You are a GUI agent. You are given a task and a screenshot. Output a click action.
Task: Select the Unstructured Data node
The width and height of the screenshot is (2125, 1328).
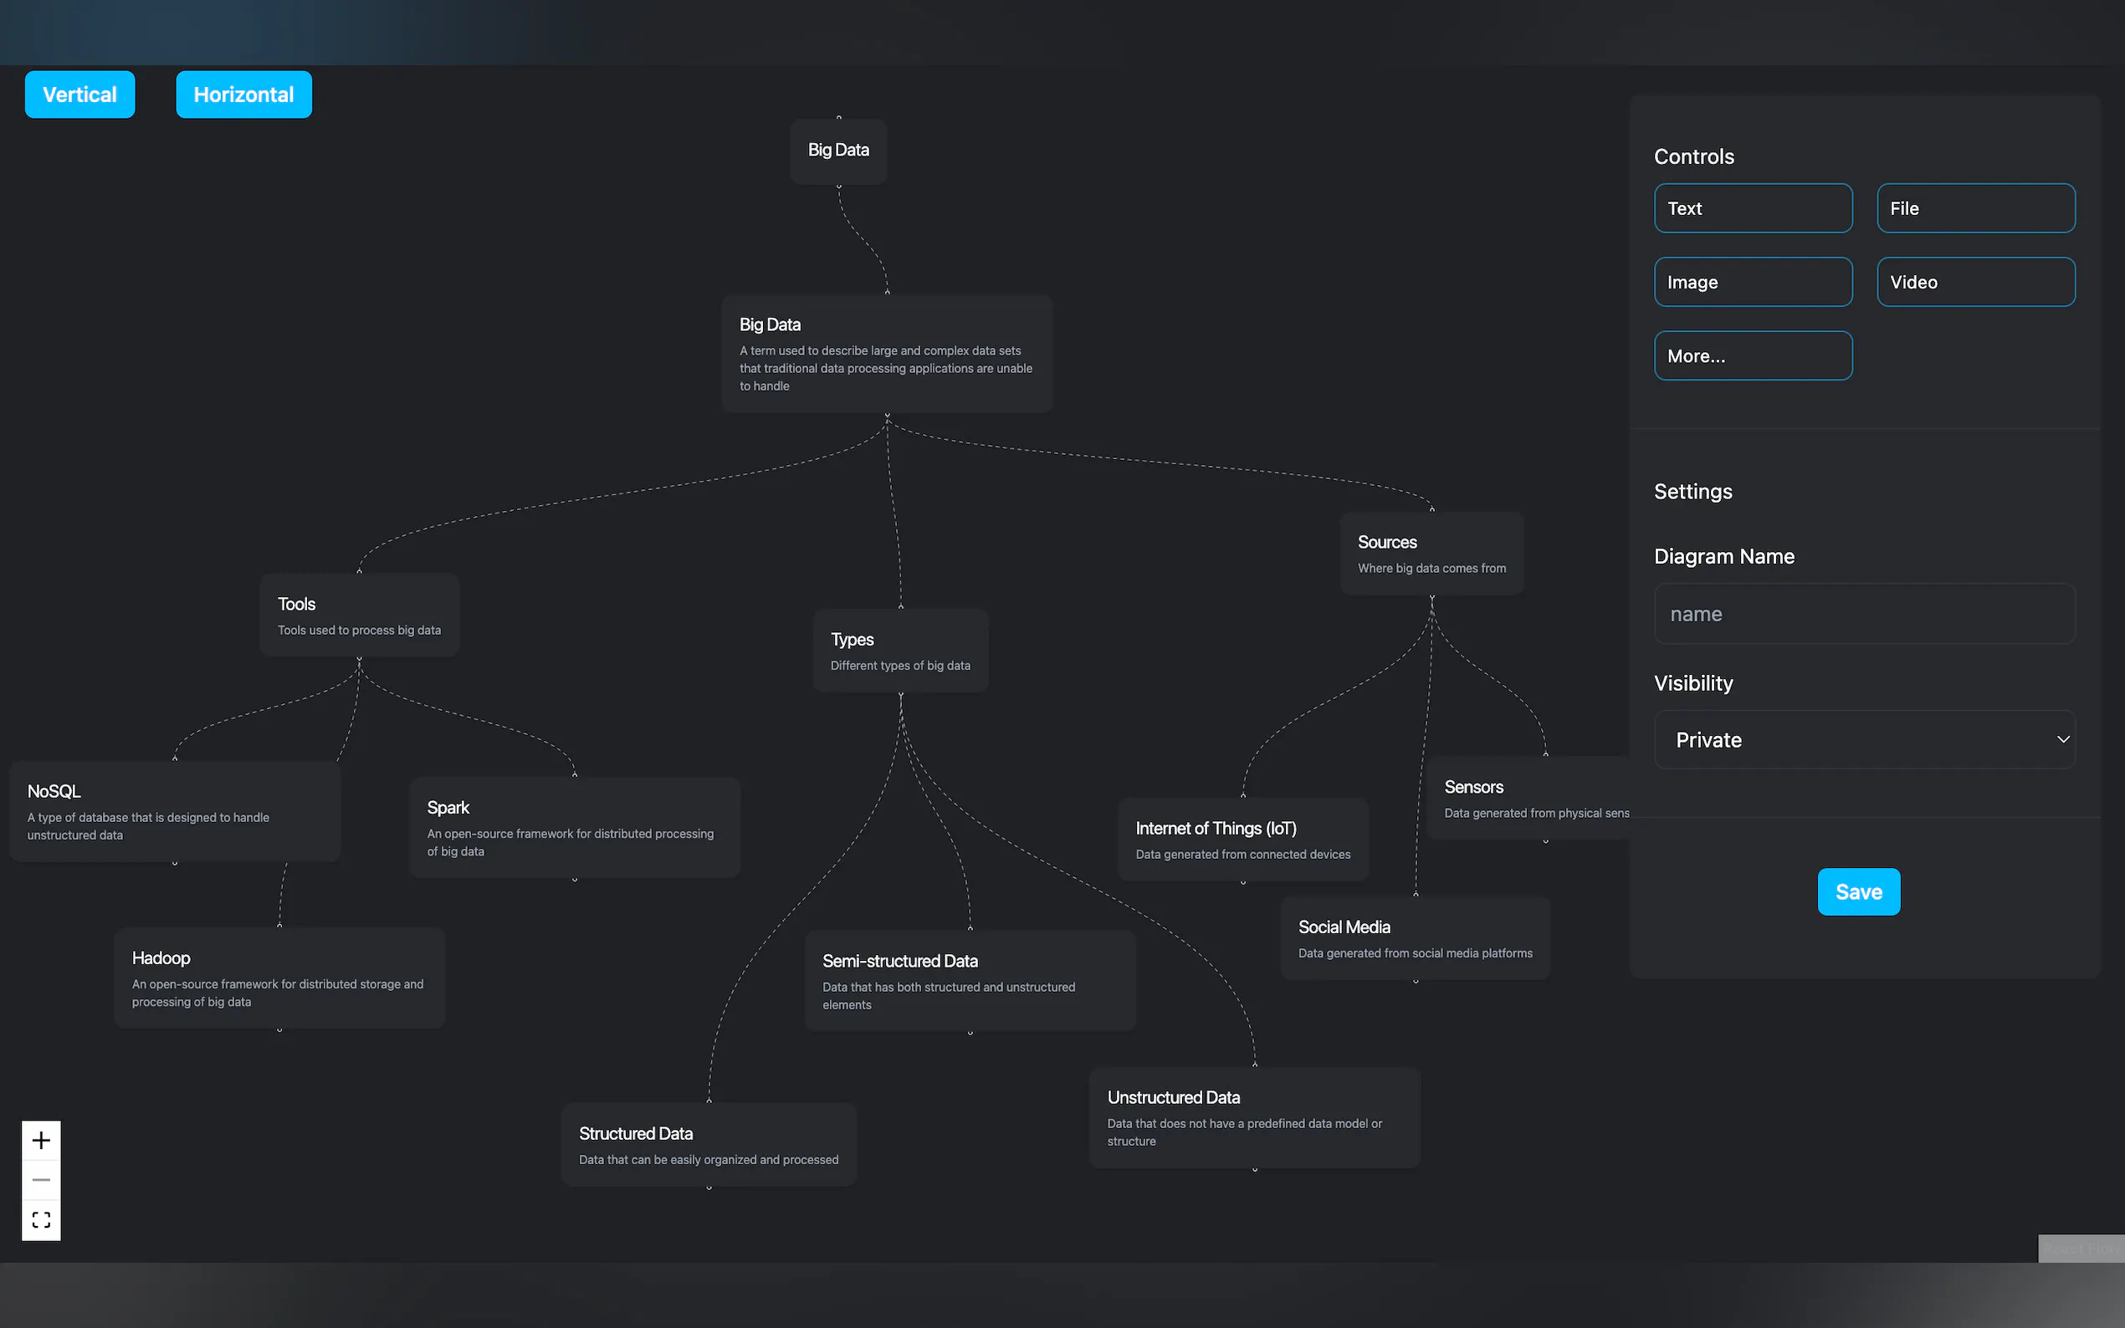[1253, 1117]
